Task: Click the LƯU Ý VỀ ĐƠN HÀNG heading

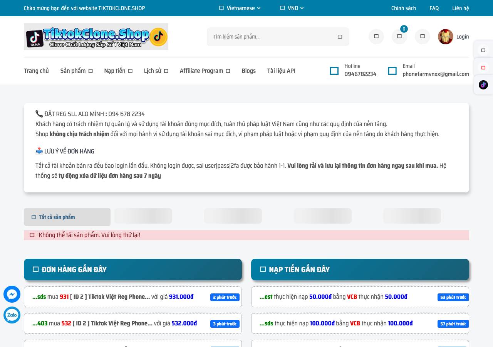Action: (x=65, y=151)
